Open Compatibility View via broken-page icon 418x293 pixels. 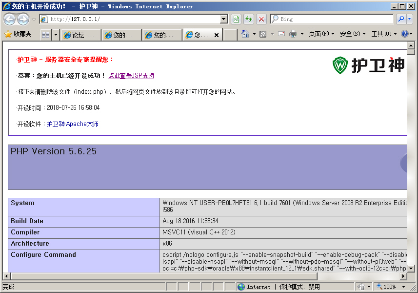pyautogui.click(x=236, y=19)
